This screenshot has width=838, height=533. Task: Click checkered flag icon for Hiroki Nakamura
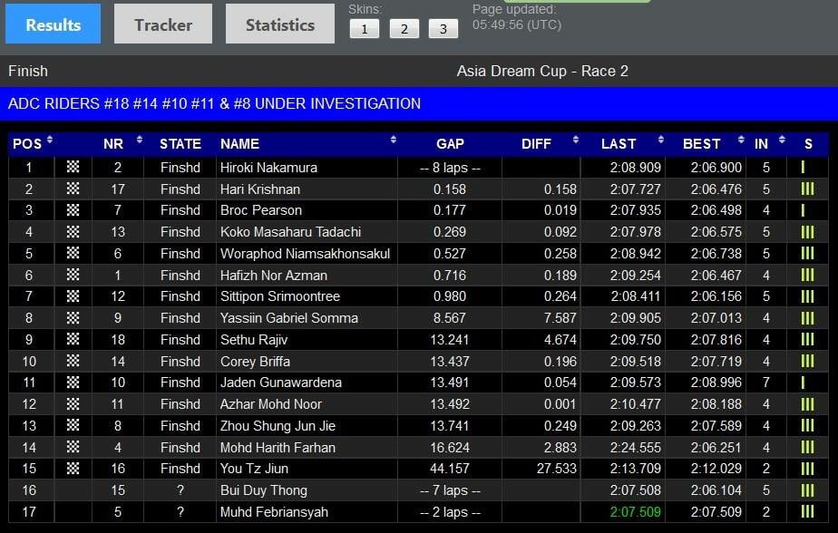point(73,167)
